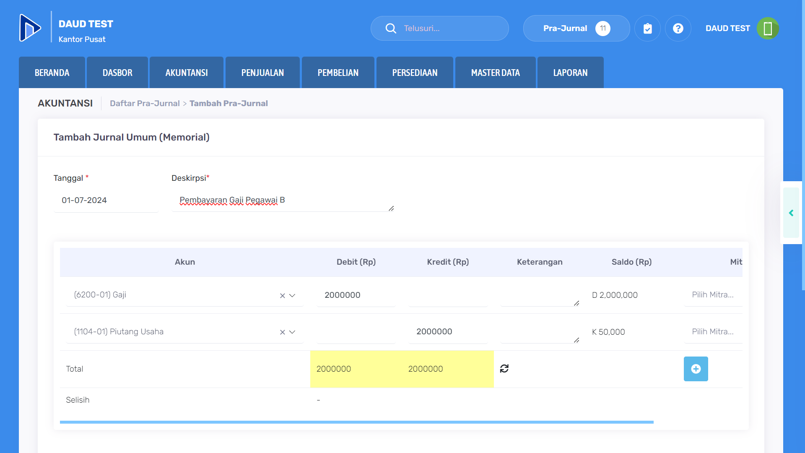
Task: Click the Saldo (Rp) column header
Action: (631, 262)
